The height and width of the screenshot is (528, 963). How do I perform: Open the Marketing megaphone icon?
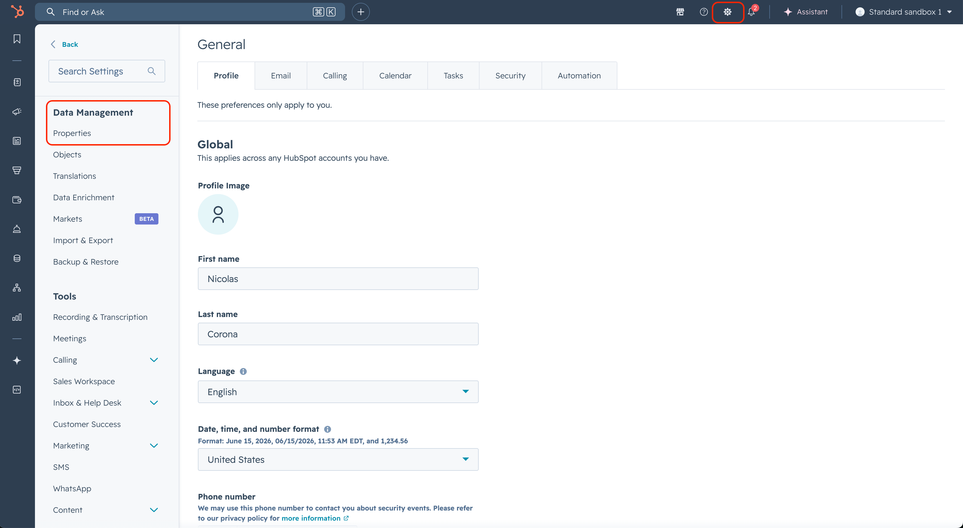click(17, 111)
